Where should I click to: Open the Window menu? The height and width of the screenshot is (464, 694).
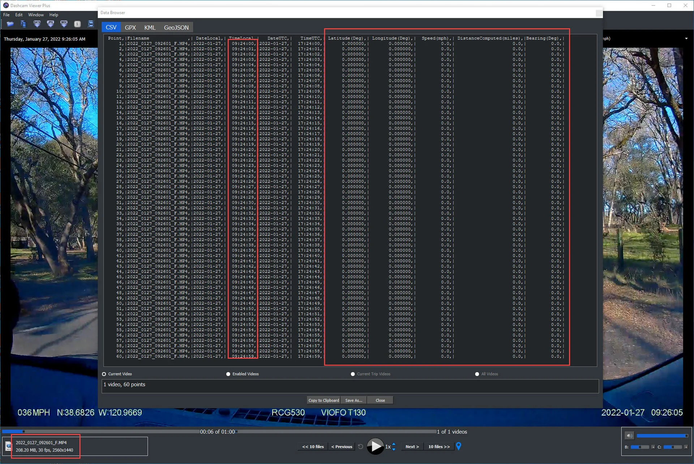36,15
